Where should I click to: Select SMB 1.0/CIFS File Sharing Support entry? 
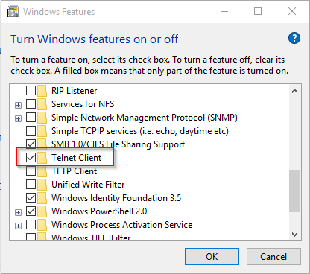tap(118, 144)
